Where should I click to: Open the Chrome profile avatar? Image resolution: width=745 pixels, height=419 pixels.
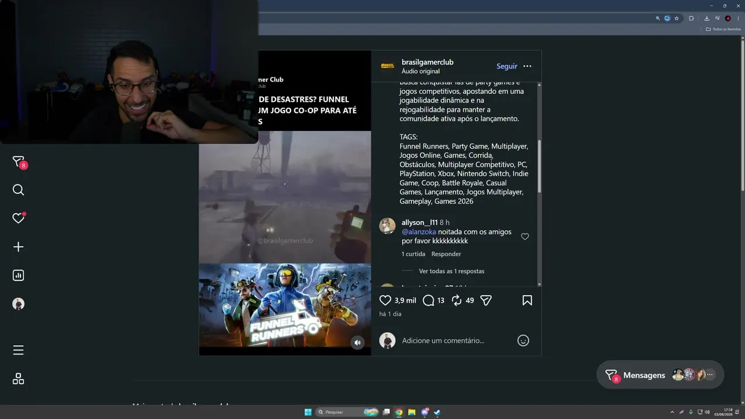tap(728, 18)
